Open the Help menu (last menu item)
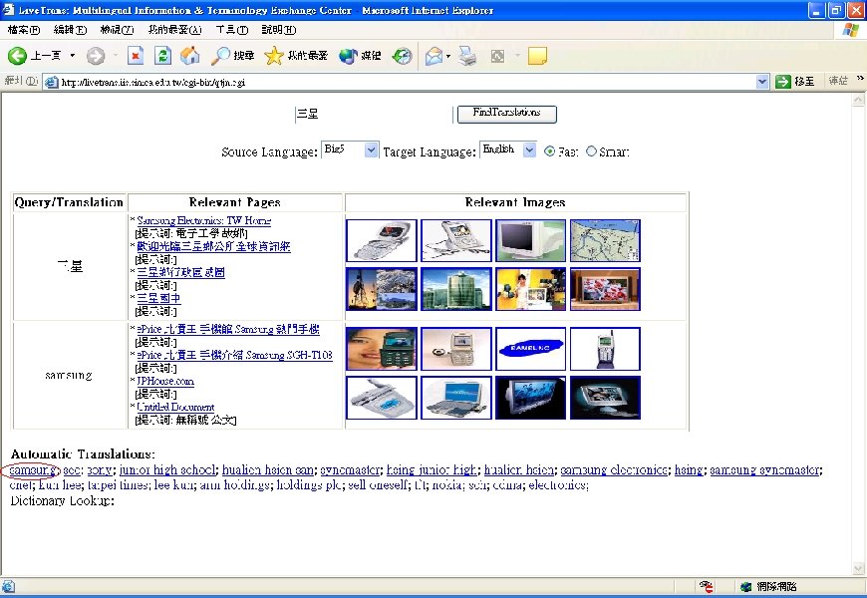 (x=279, y=30)
